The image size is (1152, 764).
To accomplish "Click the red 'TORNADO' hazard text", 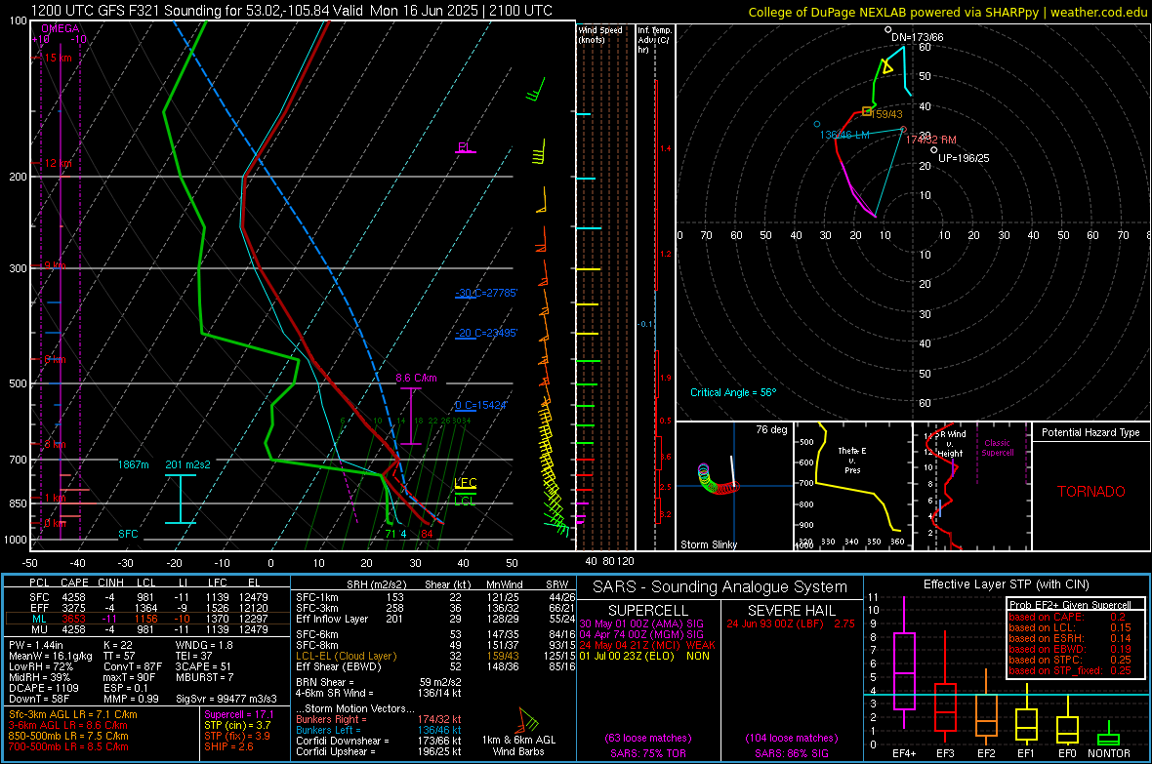I will [x=1091, y=492].
